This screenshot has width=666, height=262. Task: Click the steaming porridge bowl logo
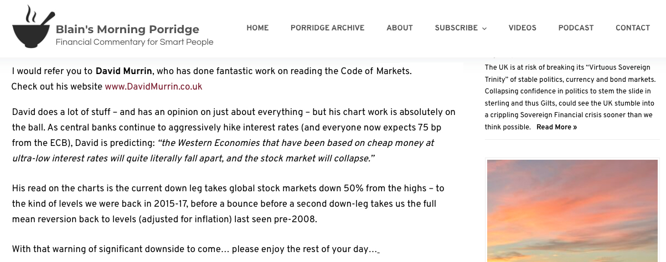pos(33,27)
